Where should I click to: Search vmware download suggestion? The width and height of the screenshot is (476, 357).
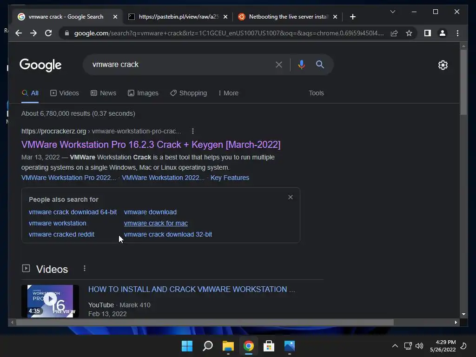point(150,212)
